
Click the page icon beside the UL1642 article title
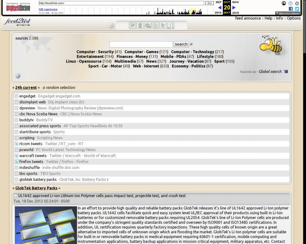pos(15,196)
